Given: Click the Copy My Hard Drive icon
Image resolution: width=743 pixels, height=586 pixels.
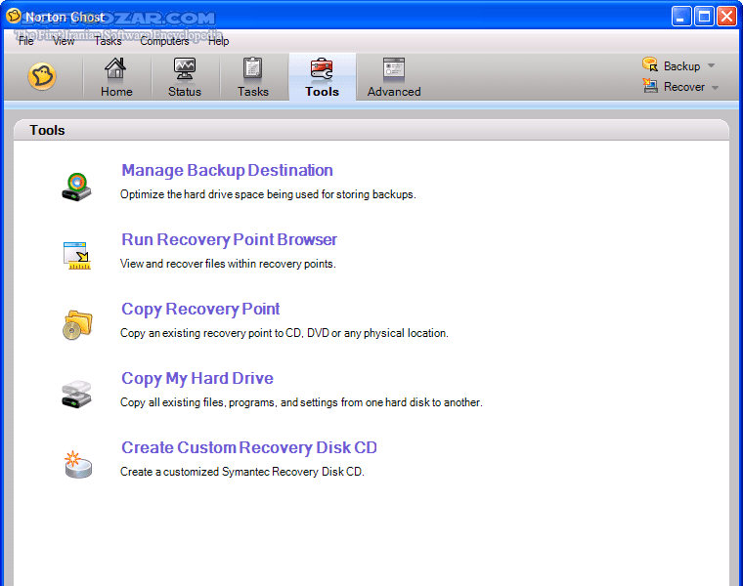Looking at the screenshot, I should pos(76,394).
